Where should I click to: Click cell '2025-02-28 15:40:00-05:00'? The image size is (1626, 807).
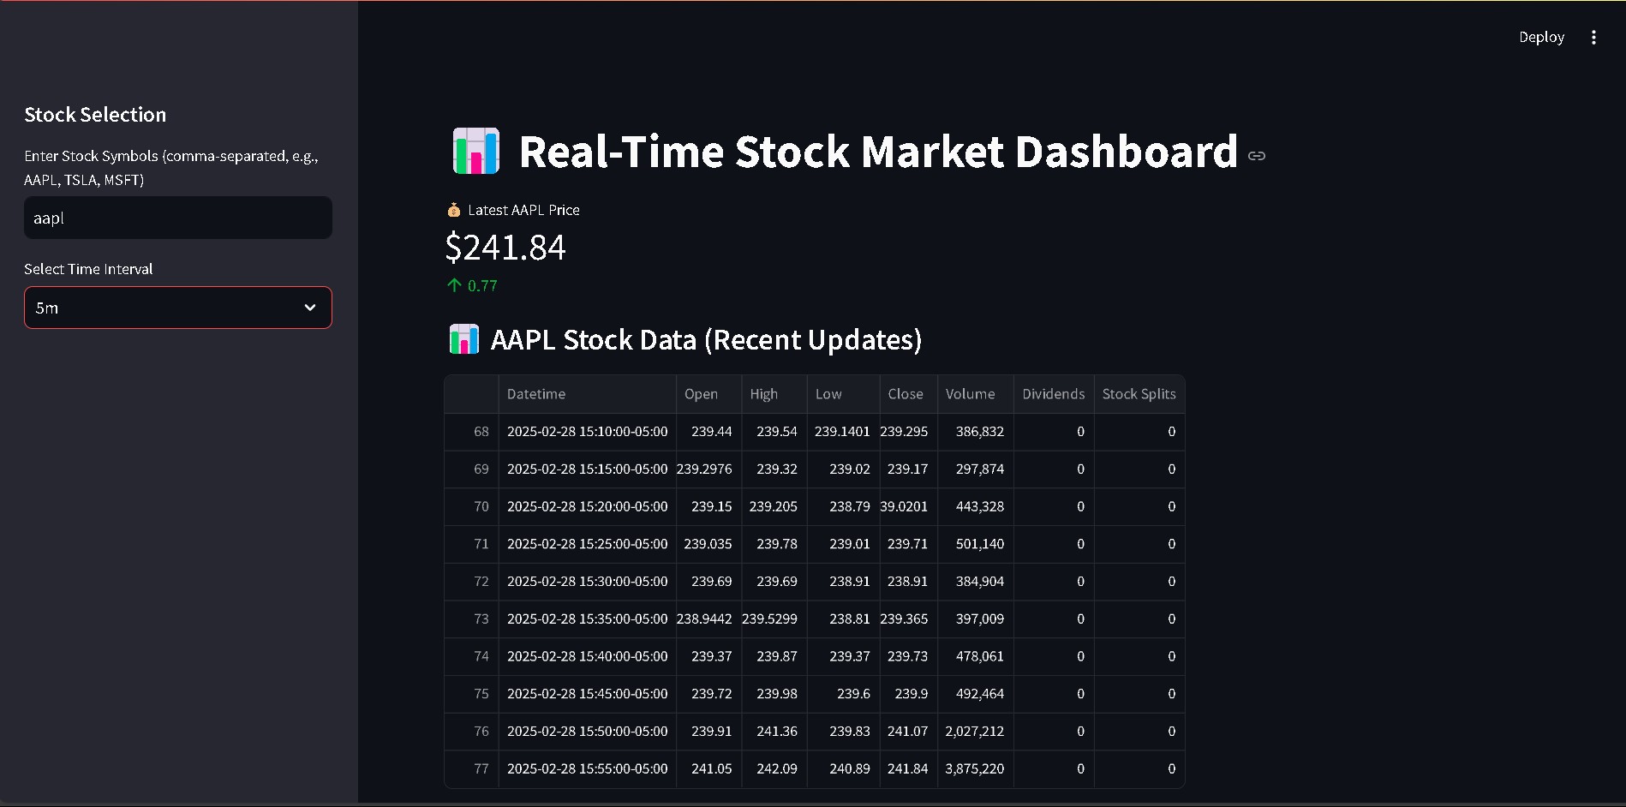pos(587,657)
